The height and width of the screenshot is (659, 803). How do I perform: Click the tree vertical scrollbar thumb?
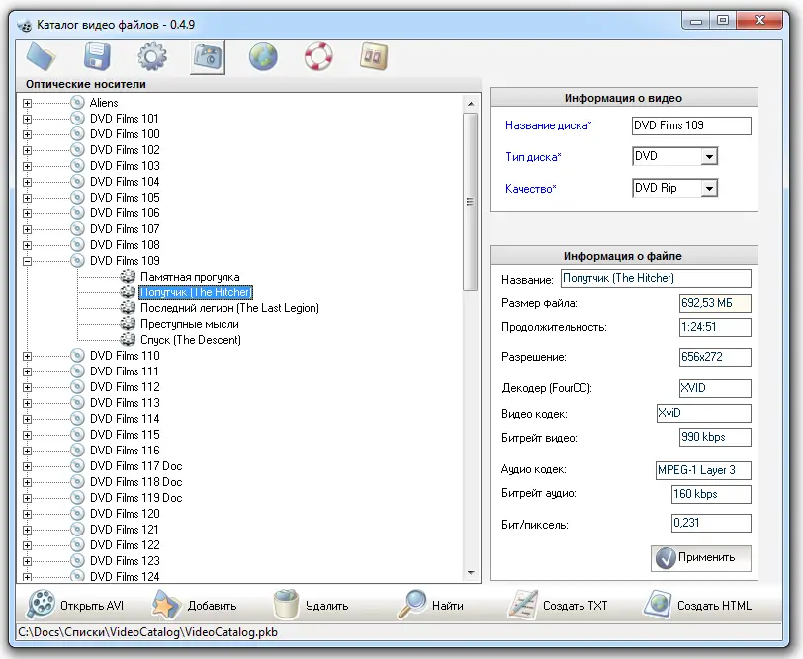coord(470,203)
